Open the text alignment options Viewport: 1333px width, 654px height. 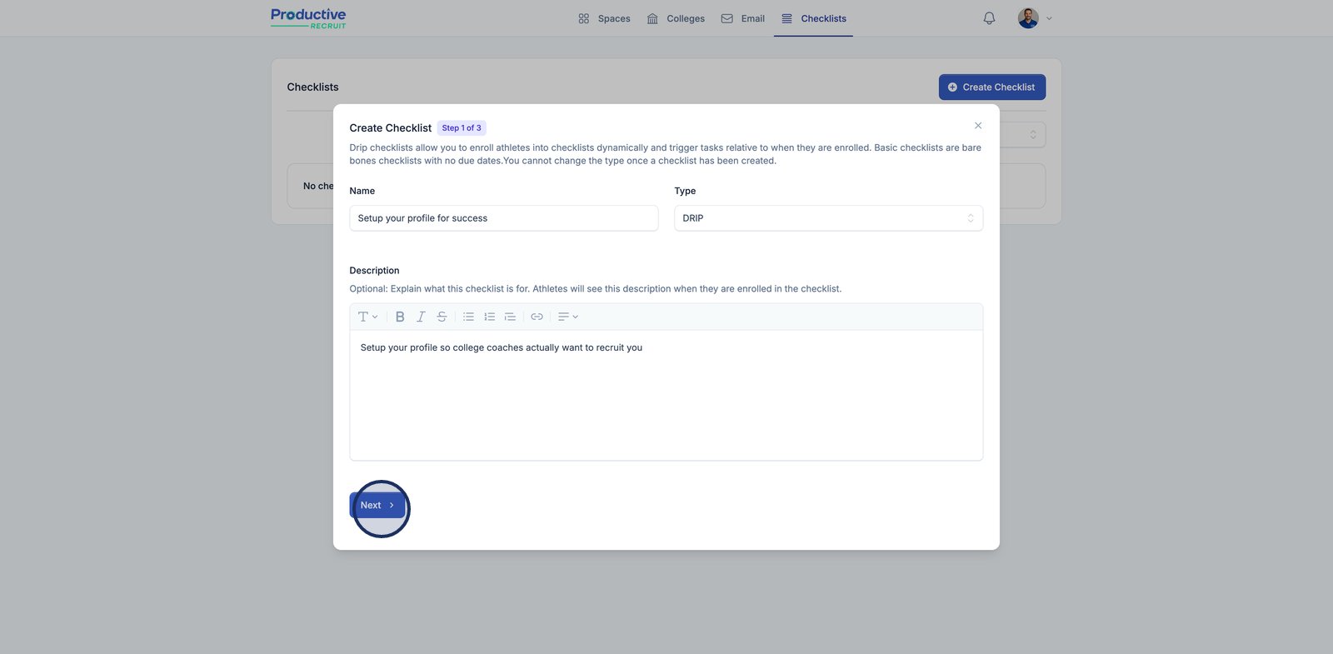click(x=567, y=317)
